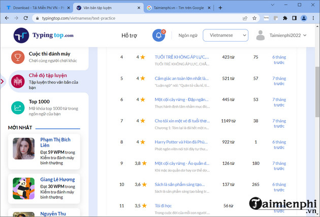
Task: Click the page vertical scrollbar
Action: point(317,92)
